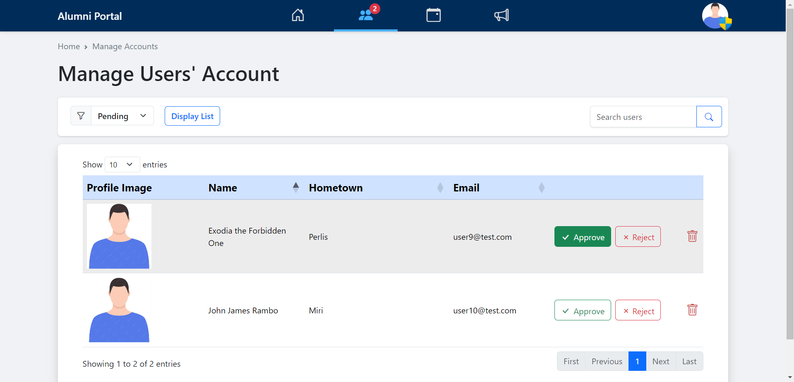Open the Pending status filter dropdown

tap(122, 116)
